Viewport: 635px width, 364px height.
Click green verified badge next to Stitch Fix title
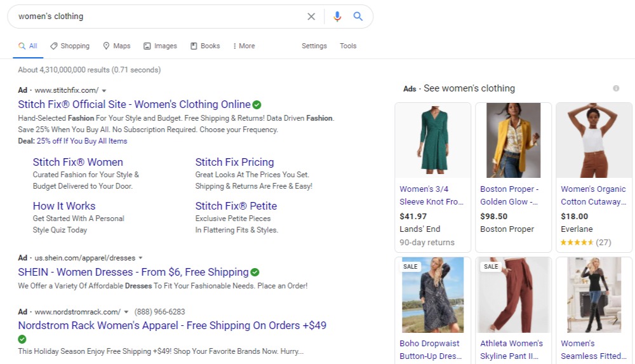[x=257, y=105]
